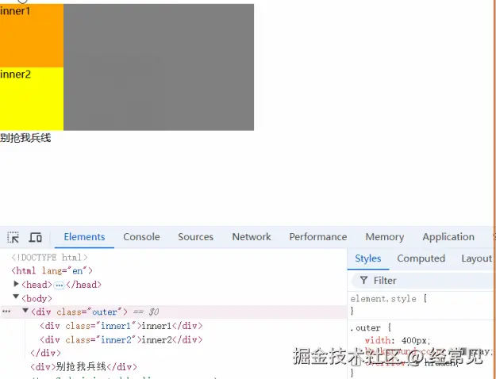This screenshot has width=496, height=379.
Task: Select the html lang="en" node
Action: pos(52,271)
